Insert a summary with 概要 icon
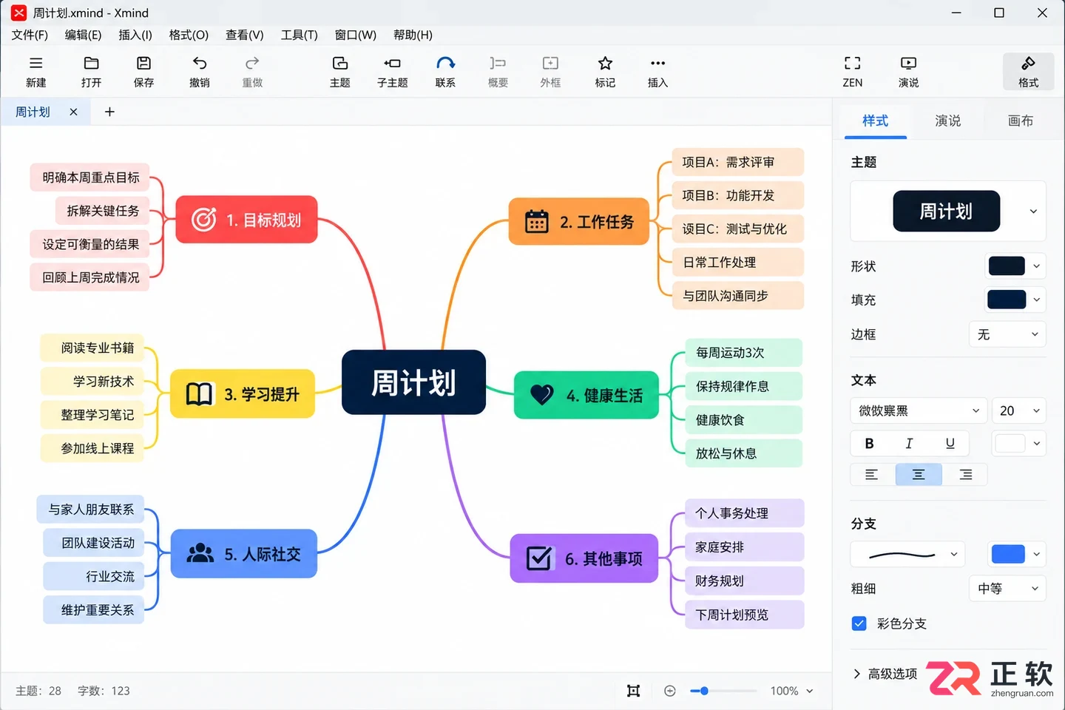This screenshot has height=710, width=1065. [498, 64]
